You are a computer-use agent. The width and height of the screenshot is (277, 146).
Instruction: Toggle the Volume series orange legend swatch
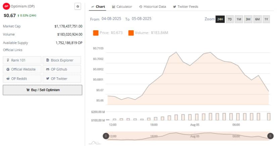[131, 33]
